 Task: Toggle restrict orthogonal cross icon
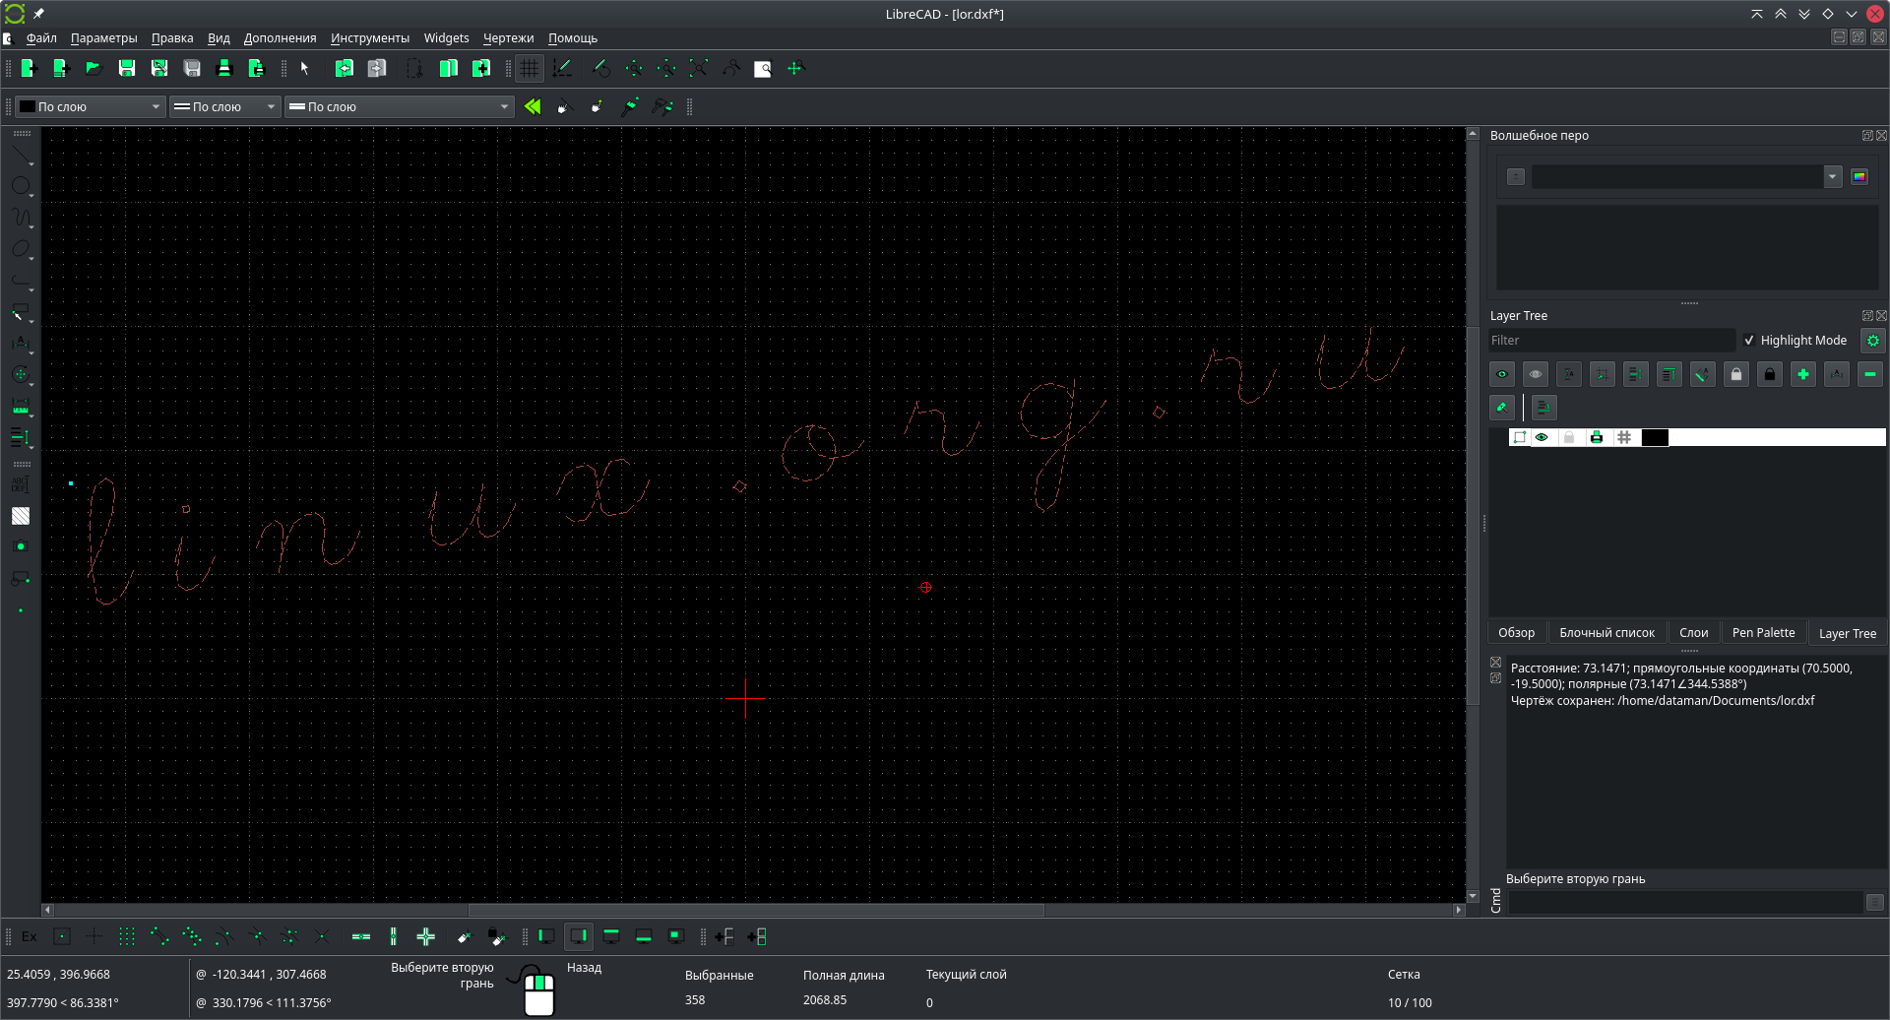click(x=426, y=936)
